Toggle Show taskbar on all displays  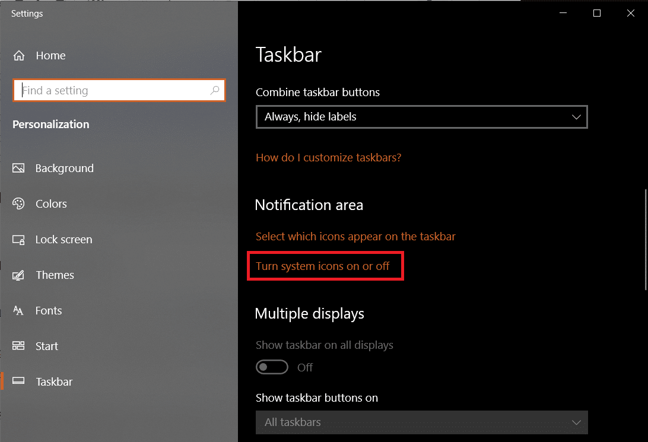[x=272, y=367]
